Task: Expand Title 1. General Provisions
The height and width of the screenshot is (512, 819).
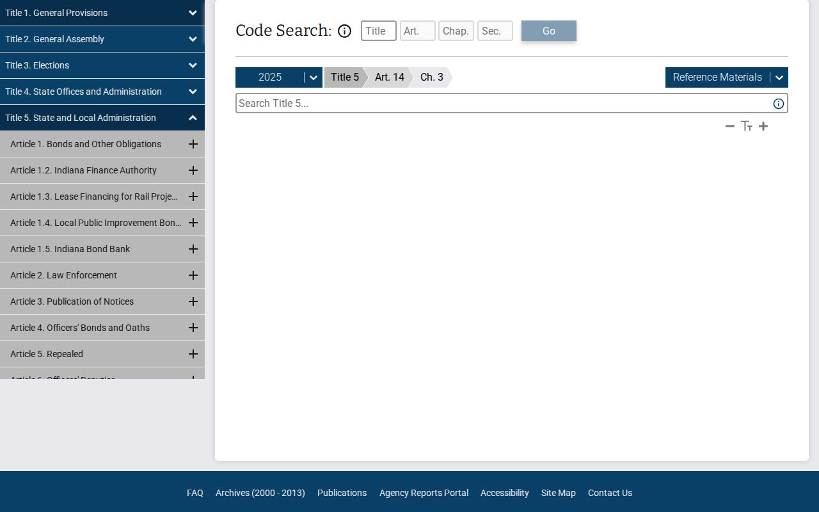Action: tap(193, 13)
